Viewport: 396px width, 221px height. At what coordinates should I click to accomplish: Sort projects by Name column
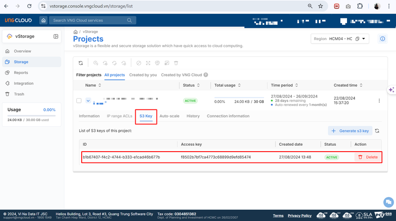91,85
